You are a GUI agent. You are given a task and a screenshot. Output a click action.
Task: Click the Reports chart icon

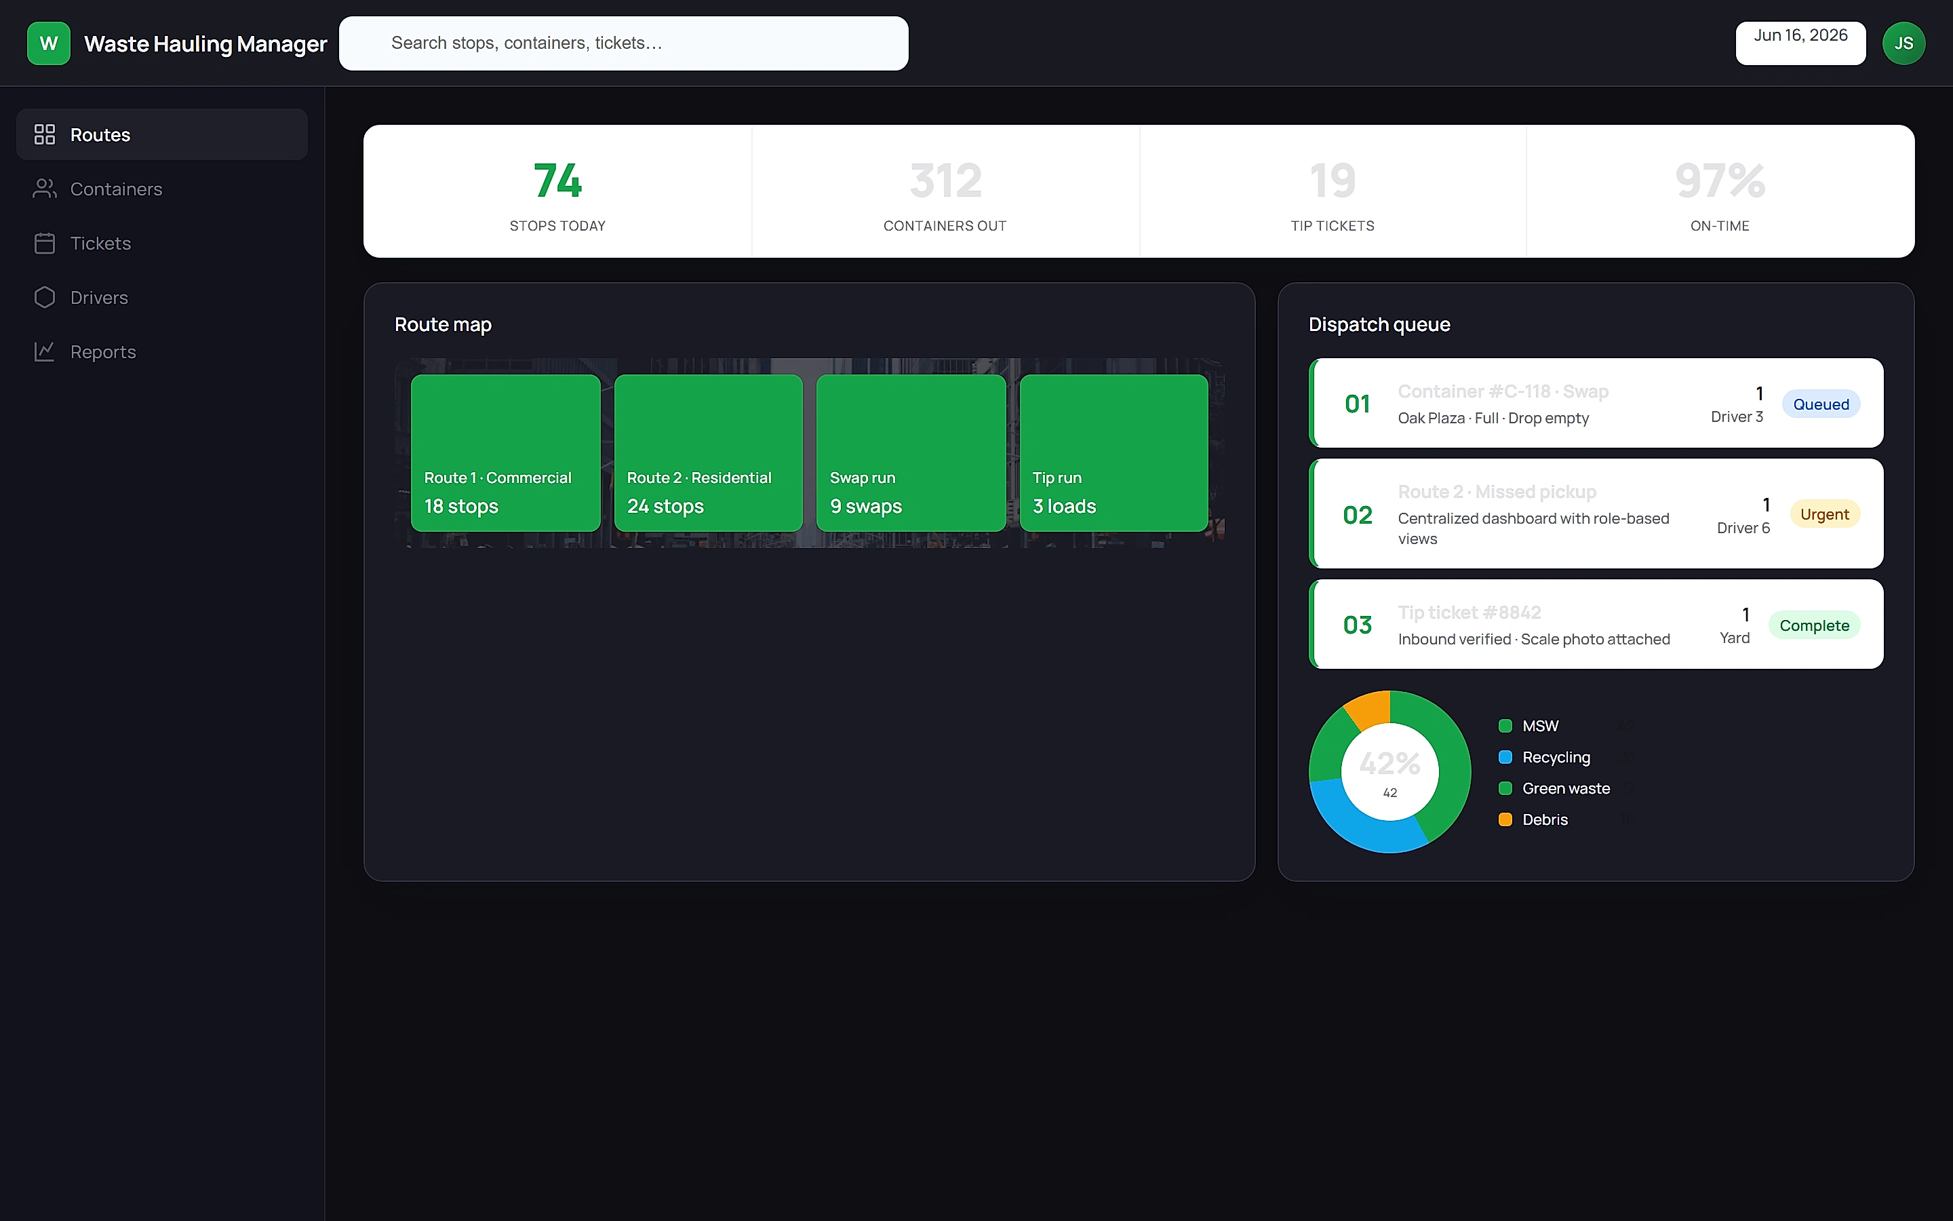(x=44, y=351)
